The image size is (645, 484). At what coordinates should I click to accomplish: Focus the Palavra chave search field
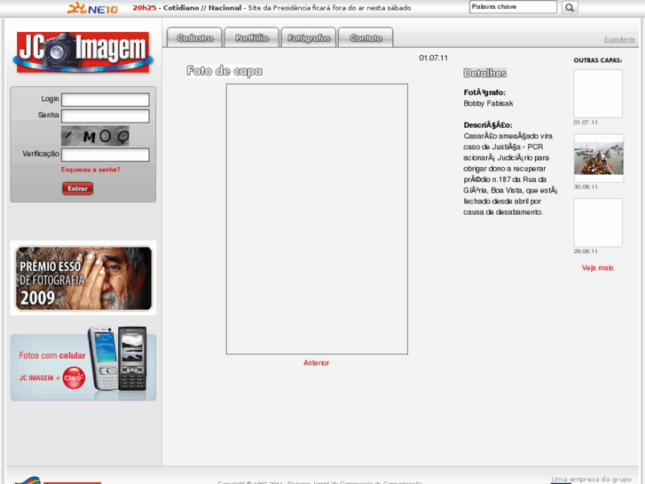point(513,7)
